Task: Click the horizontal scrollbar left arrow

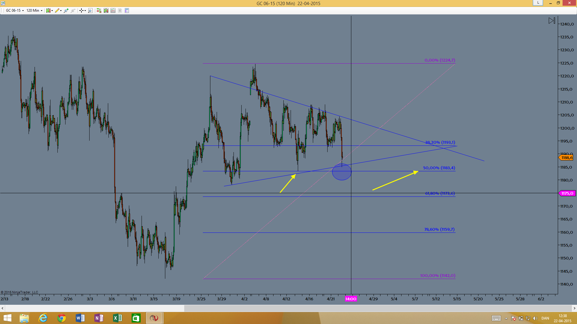Action: (x=2, y=308)
